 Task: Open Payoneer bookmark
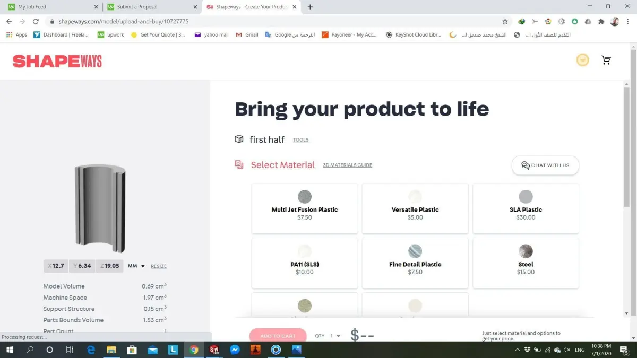click(x=350, y=35)
